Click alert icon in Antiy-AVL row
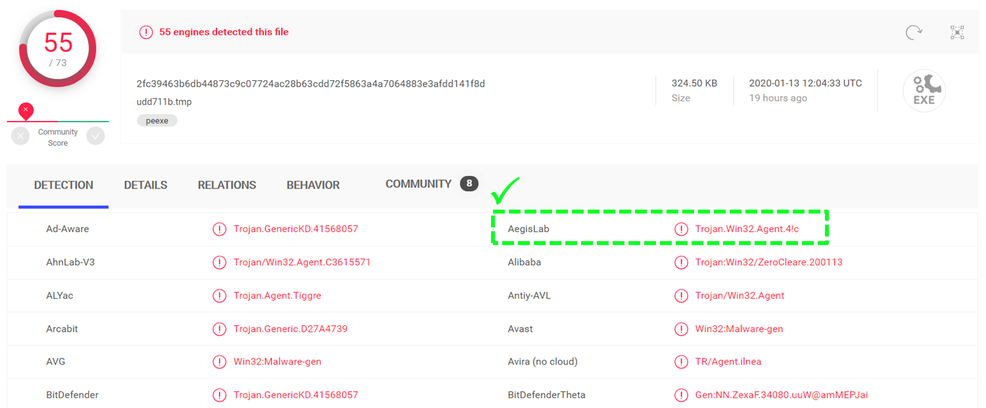The width and height of the screenshot is (986, 408). (x=681, y=296)
